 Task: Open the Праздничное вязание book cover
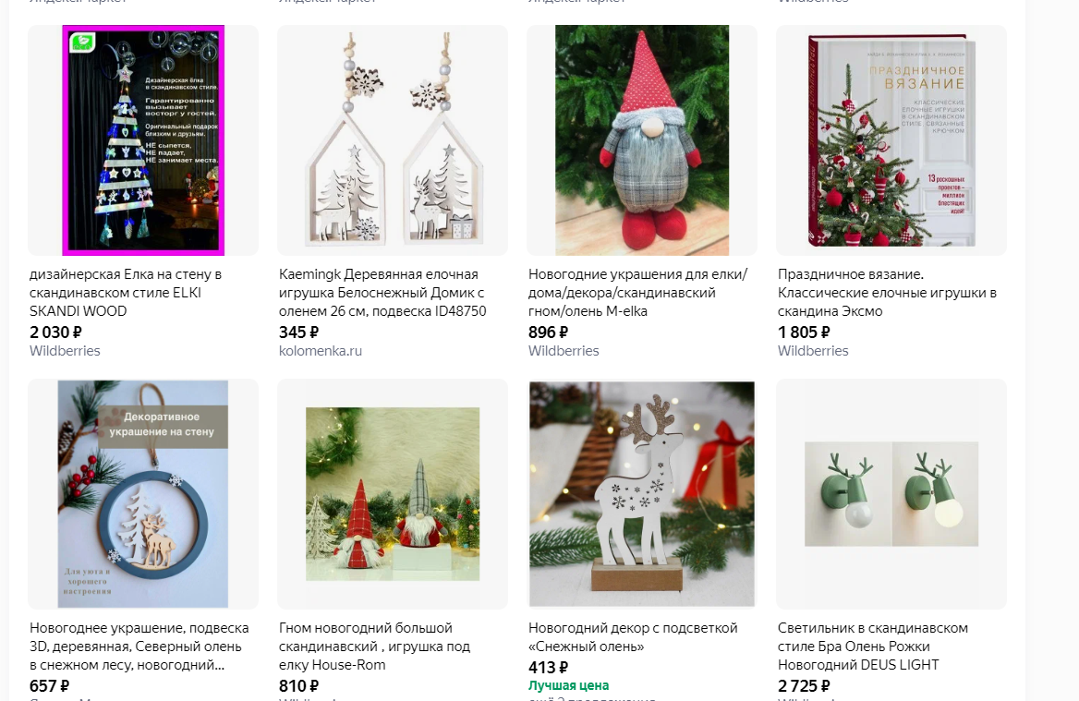[x=891, y=140]
